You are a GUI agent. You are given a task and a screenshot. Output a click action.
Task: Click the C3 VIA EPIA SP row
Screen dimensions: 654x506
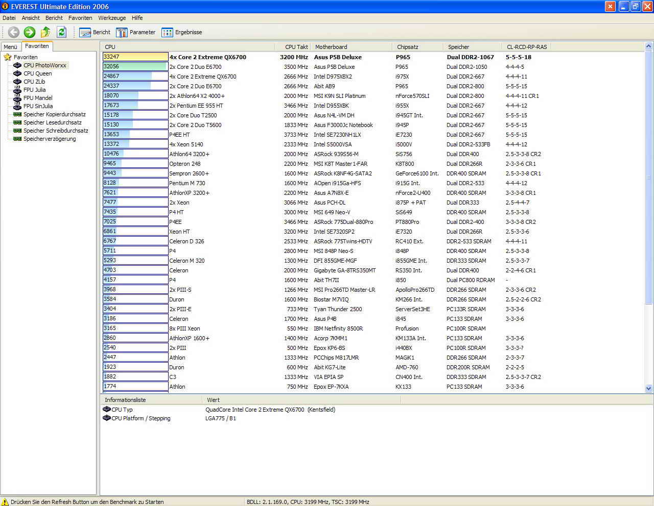373,376
